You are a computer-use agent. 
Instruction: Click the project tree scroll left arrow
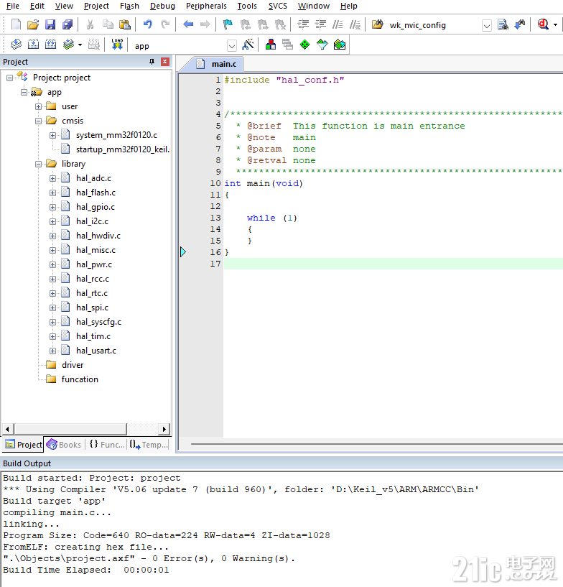[x=8, y=429]
